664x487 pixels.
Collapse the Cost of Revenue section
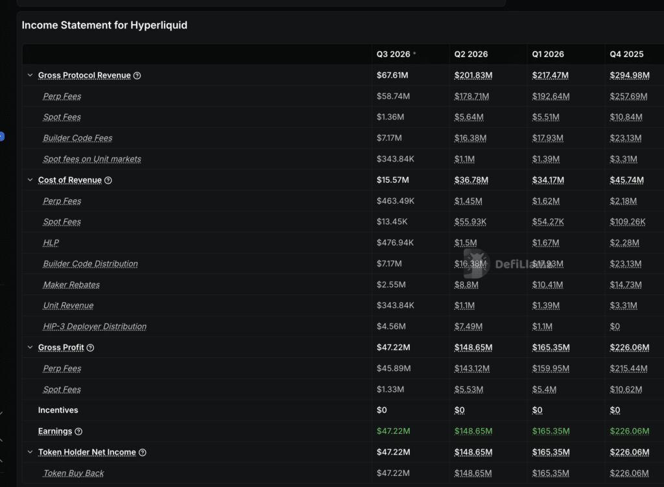click(30, 180)
